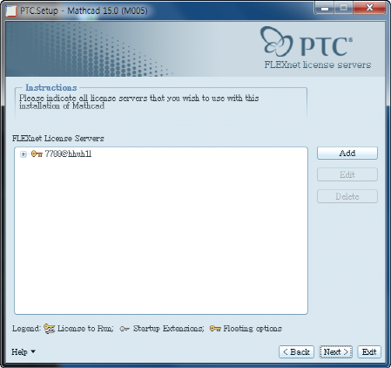Close the PTC.Setup window
This screenshot has height=368, width=391.
369,8
